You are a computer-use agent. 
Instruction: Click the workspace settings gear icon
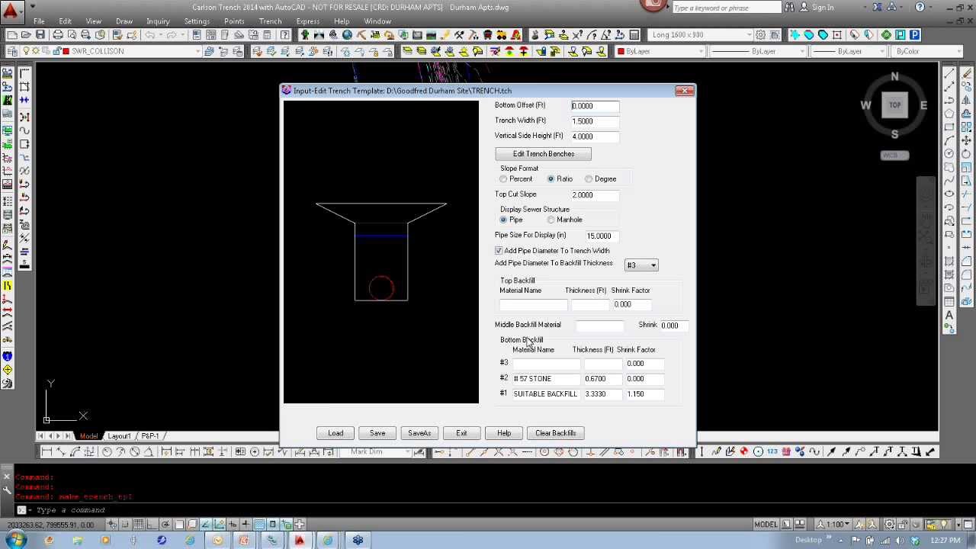760,35
